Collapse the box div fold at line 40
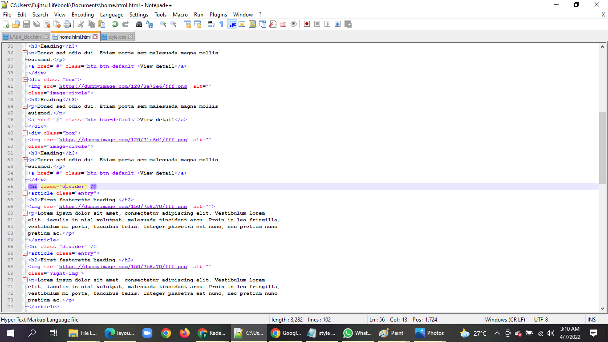The height and width of the screenshot is (342, 608). pos(25,79)
